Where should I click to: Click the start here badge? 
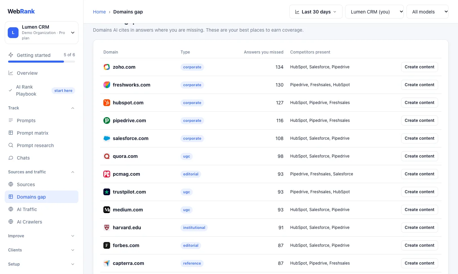[63, 91]
